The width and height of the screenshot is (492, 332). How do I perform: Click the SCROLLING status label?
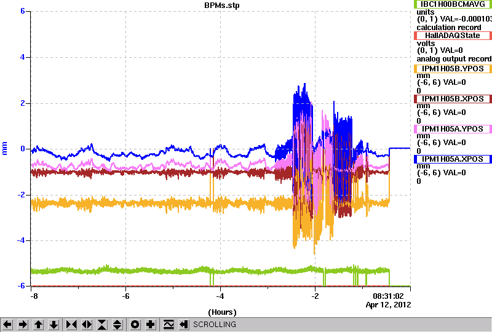(214, 325)
